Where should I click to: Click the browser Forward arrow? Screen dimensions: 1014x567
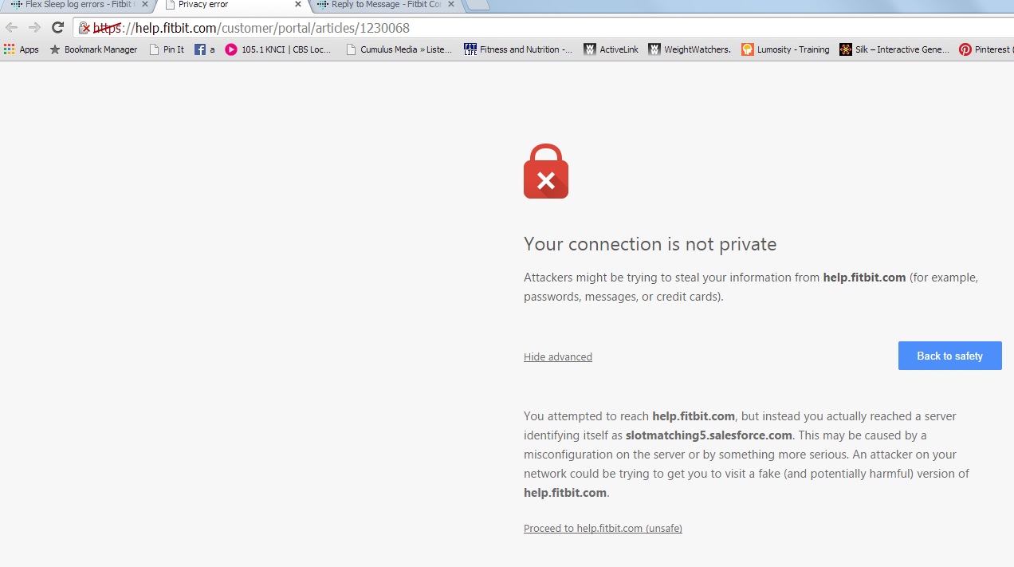[x=34, y=28]
